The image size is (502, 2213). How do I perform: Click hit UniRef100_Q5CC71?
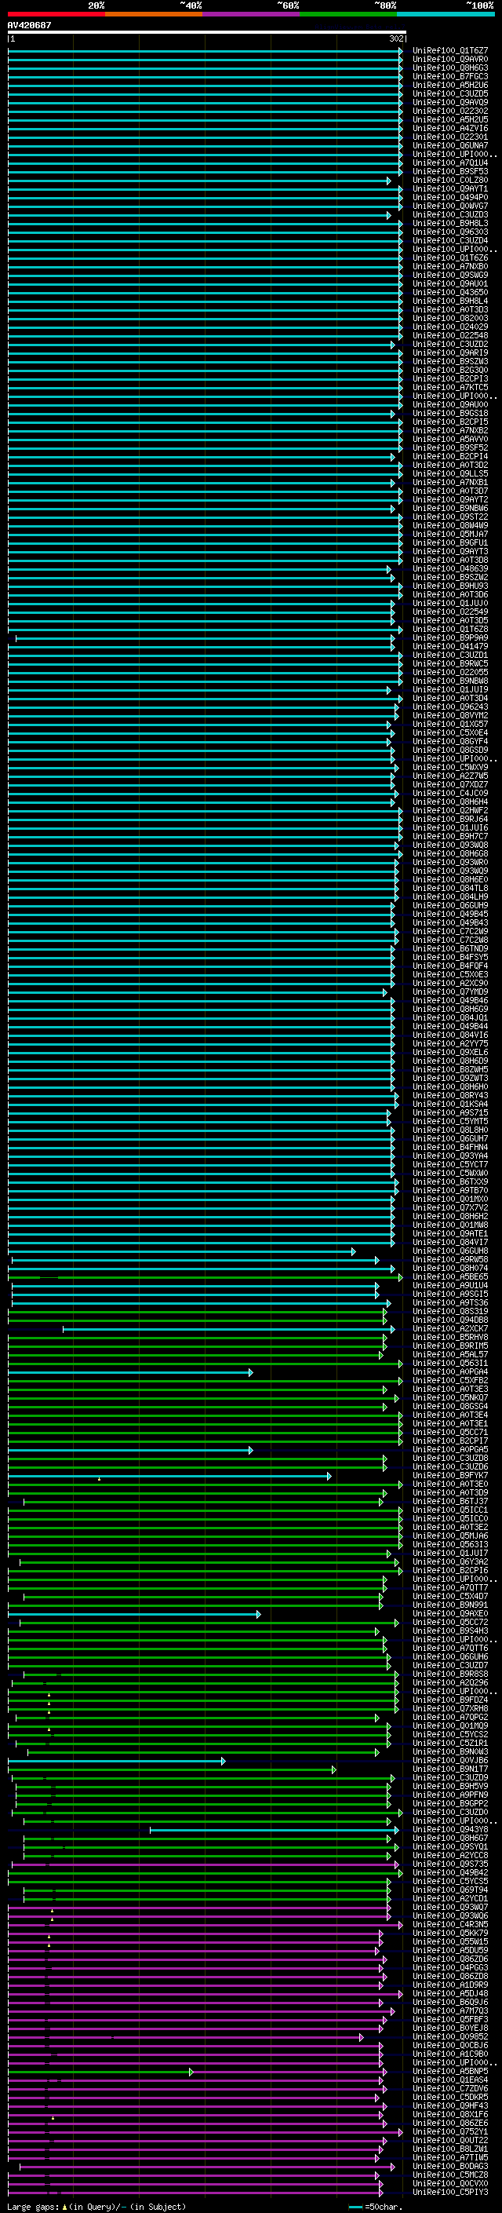pyautogui.click(x=450, y=1432)
